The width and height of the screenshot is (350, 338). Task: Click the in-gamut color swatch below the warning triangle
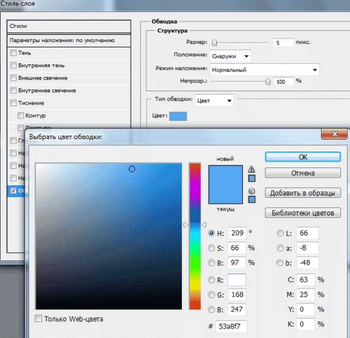[x=252, y=178]
